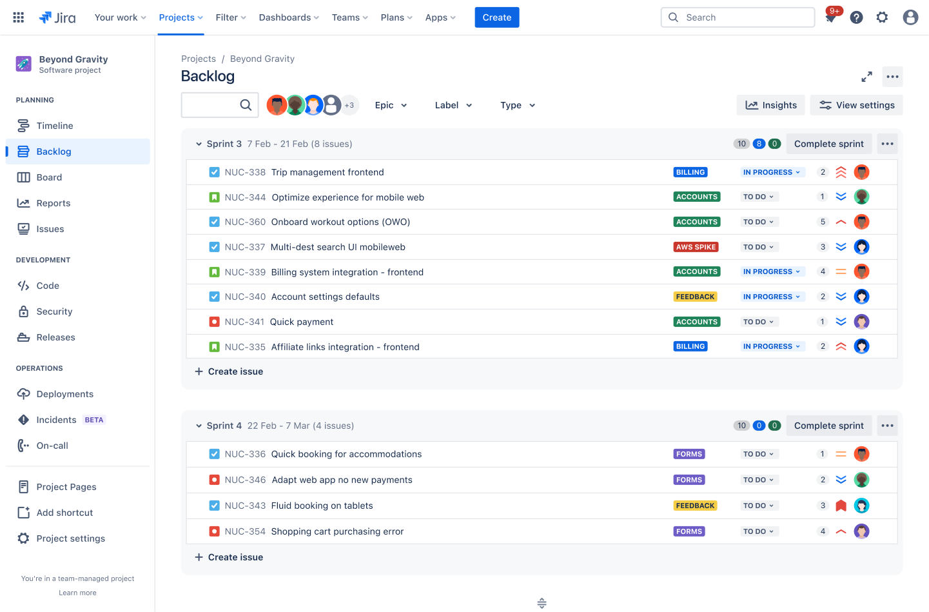This screenshot has height=612, width=929.
Task: Click Create issue in Sprint 4
Action: (229, 557)
